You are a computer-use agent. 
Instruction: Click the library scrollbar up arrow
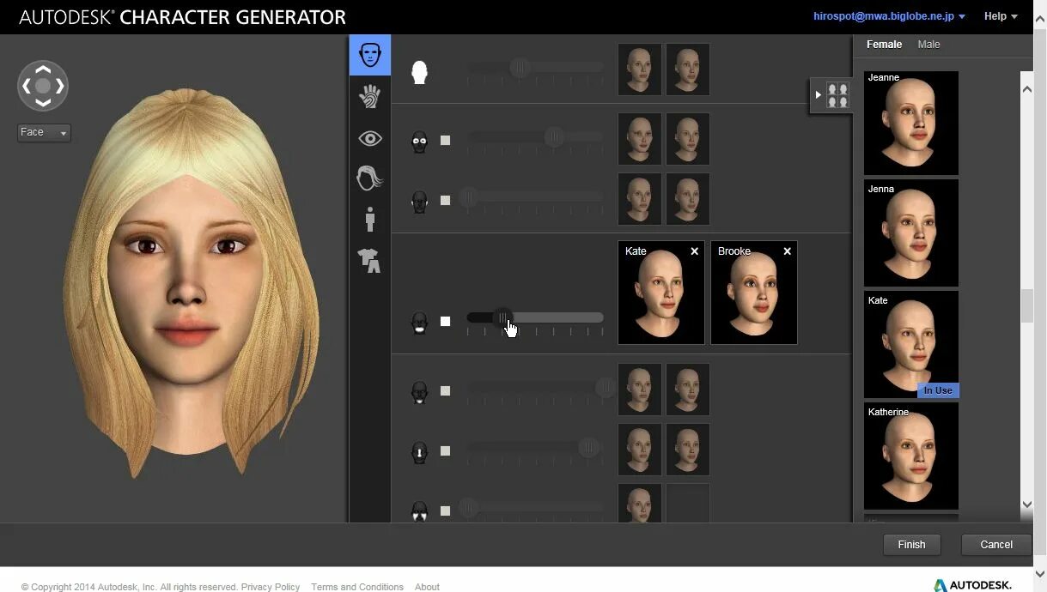[x=1026, y=89]
